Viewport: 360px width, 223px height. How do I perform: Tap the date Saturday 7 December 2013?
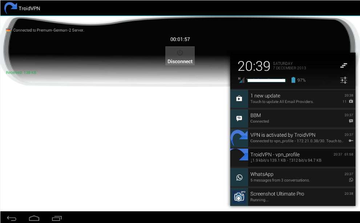point(289,66)
